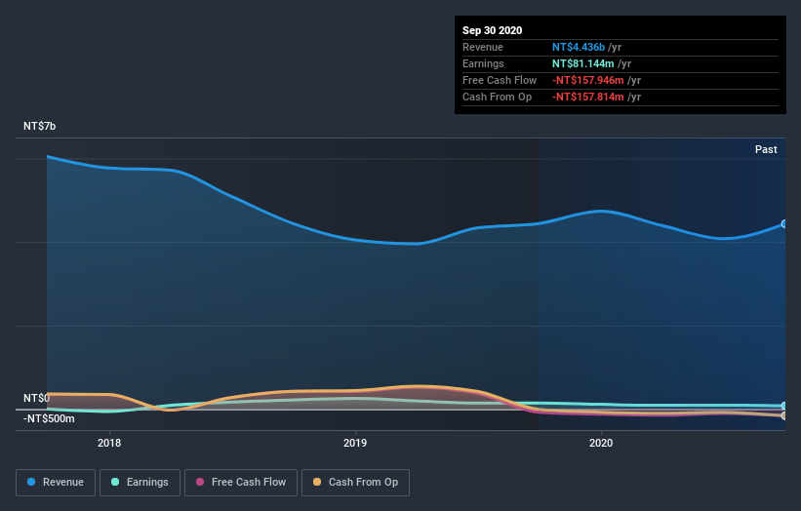Toggle the Earnings legend button
The image size is (801, 511).
tap(140, 483)
